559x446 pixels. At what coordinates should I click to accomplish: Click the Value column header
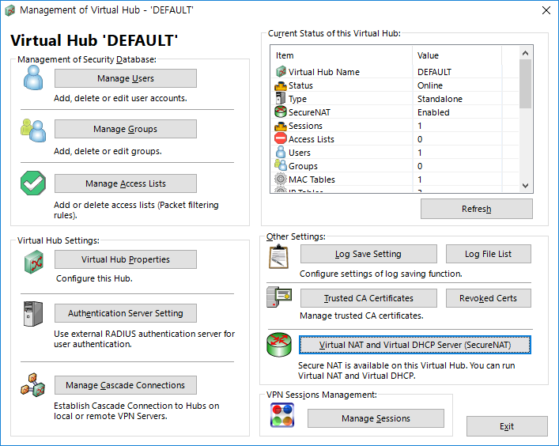click(x=466, y=55)
